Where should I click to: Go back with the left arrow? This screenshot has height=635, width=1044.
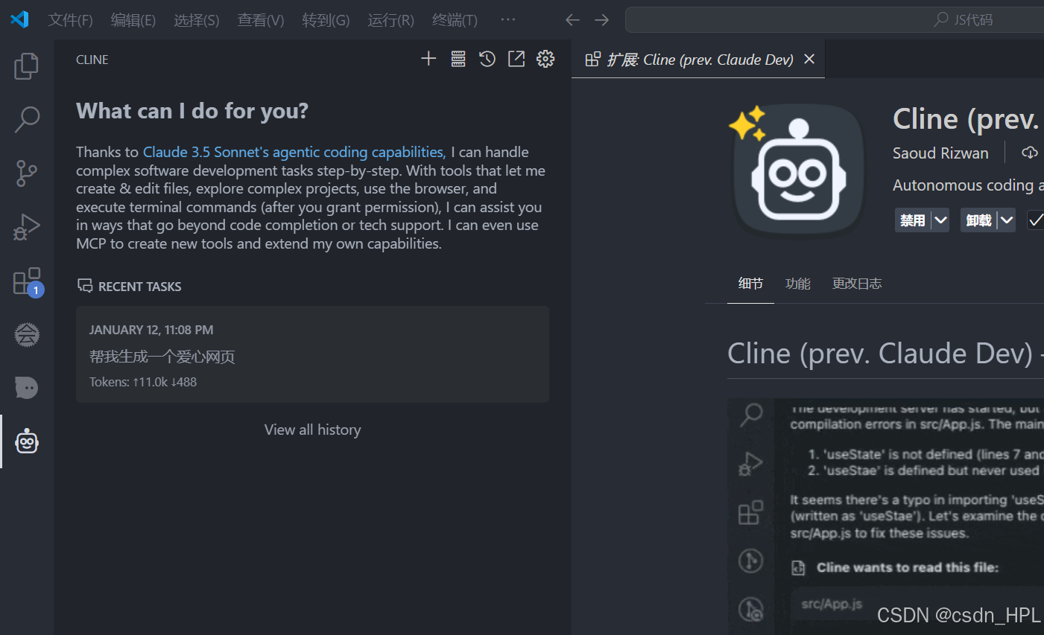coord(572,20)
